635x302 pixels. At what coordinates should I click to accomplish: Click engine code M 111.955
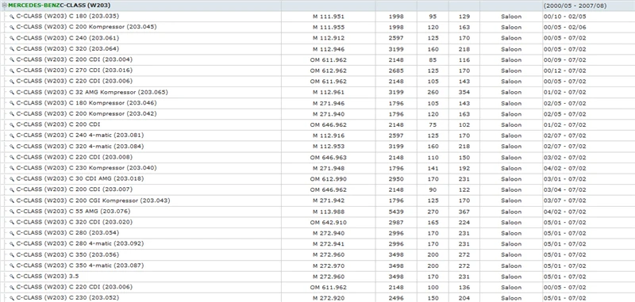[329, 28]
